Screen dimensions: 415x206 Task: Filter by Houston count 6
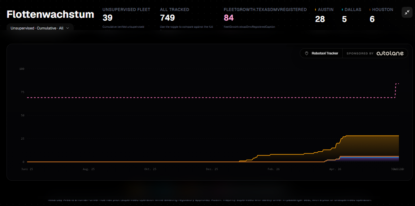tap(372, 19)
